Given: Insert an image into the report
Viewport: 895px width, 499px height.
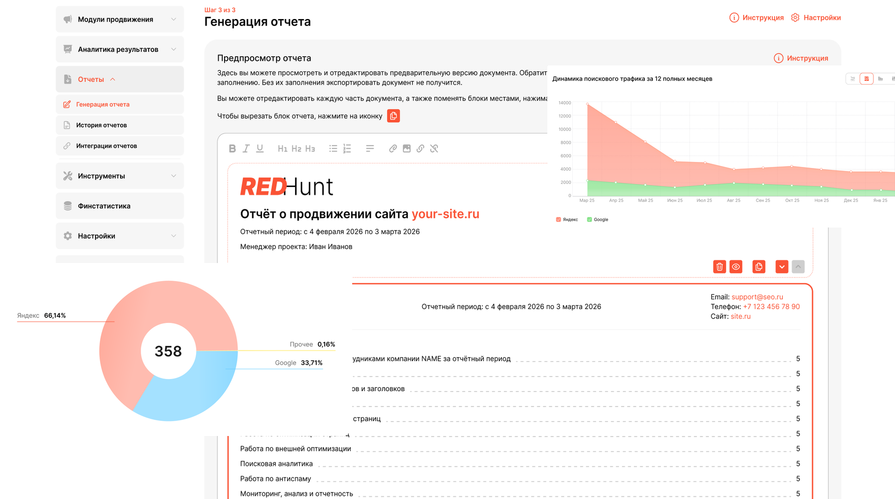Looking at the screenshot, I should 407,148.
